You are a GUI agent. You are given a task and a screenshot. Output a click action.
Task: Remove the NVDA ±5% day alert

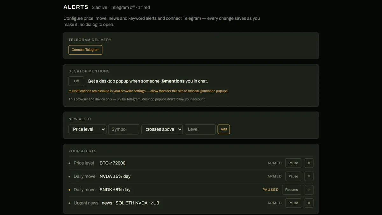click(309, 176)
